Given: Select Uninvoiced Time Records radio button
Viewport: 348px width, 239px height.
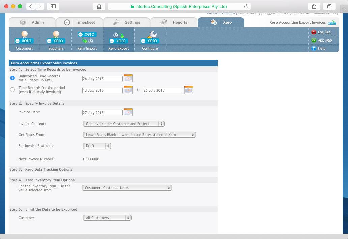Looking at the screenshot, I should coord(12,78).
